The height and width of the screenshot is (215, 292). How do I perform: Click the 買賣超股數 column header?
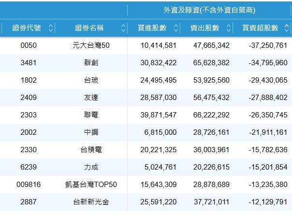click(260, 28)
